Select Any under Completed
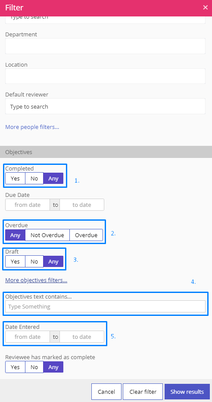This screenshot has height=402, width=212. (x=53, y=178)
